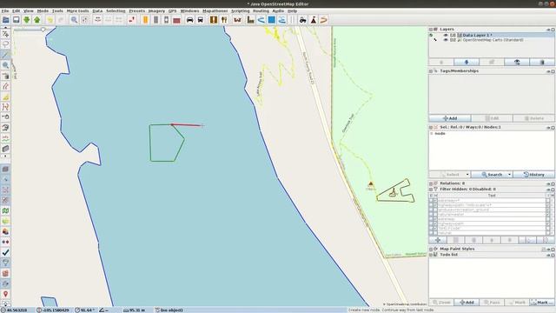Viewport: 556px width, 313px height.
Task: Click the rightmost Mark button in Todo list
Action: (542, 303)
